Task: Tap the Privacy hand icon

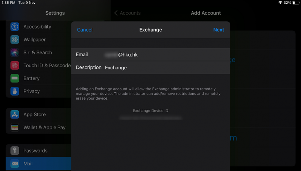Action: pos(15,91)
